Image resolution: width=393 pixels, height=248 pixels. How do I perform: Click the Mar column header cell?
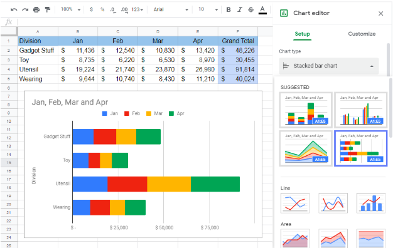point(158,41)
